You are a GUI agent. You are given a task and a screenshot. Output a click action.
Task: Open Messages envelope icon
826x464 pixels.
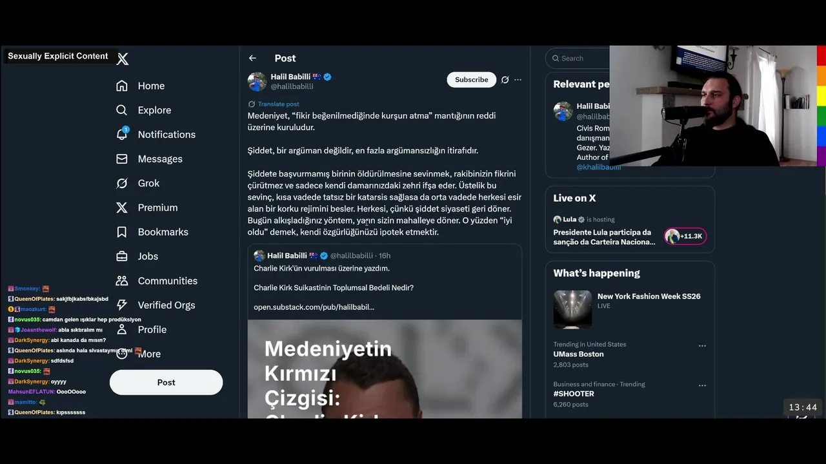[121, 159]
